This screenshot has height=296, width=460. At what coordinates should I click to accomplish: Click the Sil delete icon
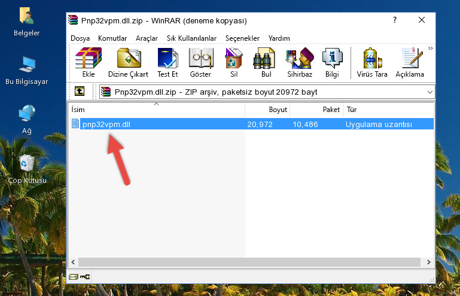[x=234, y=62]
